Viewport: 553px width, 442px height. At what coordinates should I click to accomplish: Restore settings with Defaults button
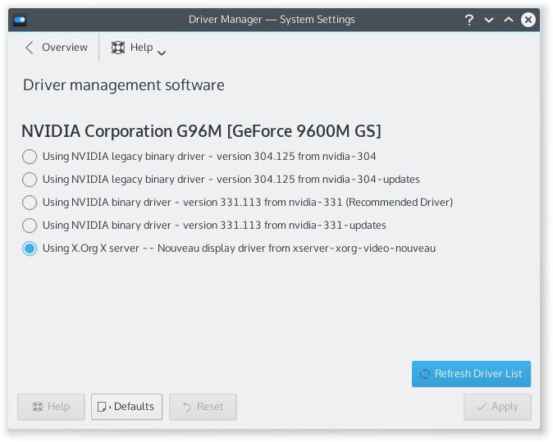[126, 407]
